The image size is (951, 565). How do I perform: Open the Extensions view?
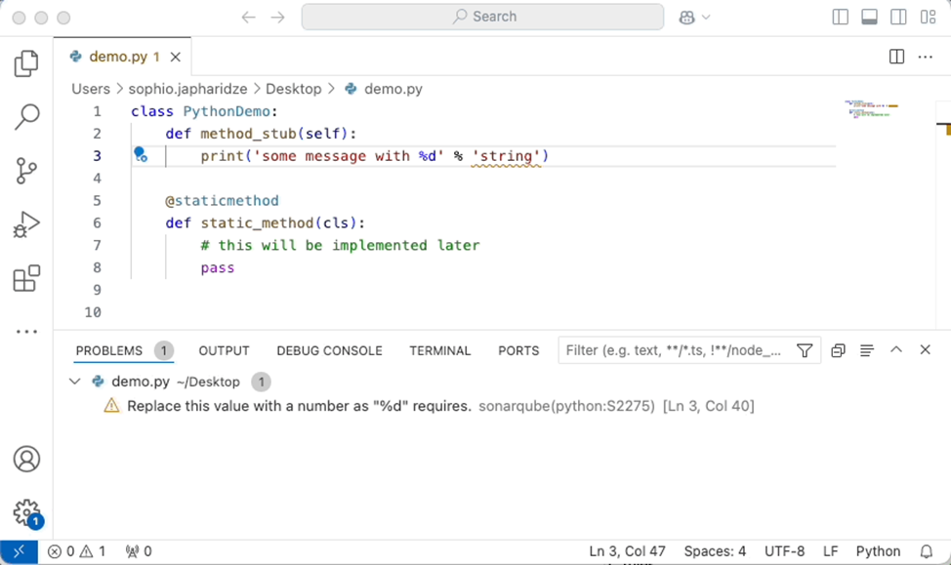pos(26,279)
